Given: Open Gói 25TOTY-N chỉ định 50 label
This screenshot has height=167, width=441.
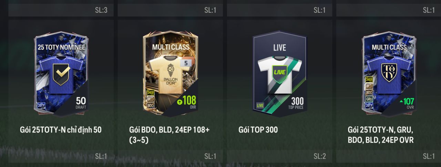Looking at the screenshot, I should pos(61,130).
